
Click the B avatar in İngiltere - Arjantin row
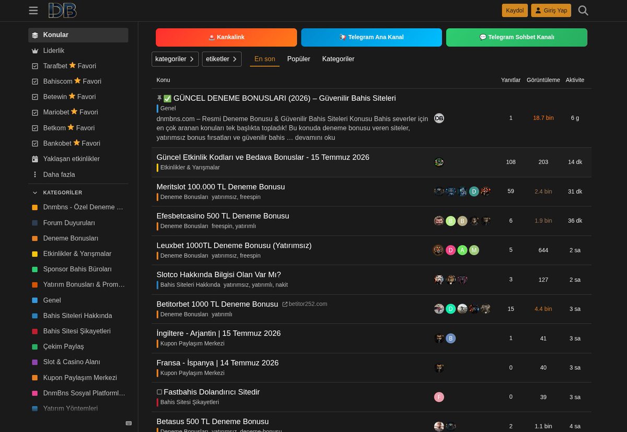(451, 338)
